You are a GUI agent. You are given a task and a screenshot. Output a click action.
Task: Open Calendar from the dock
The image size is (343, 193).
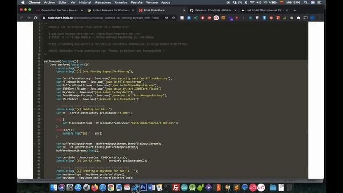127,188
